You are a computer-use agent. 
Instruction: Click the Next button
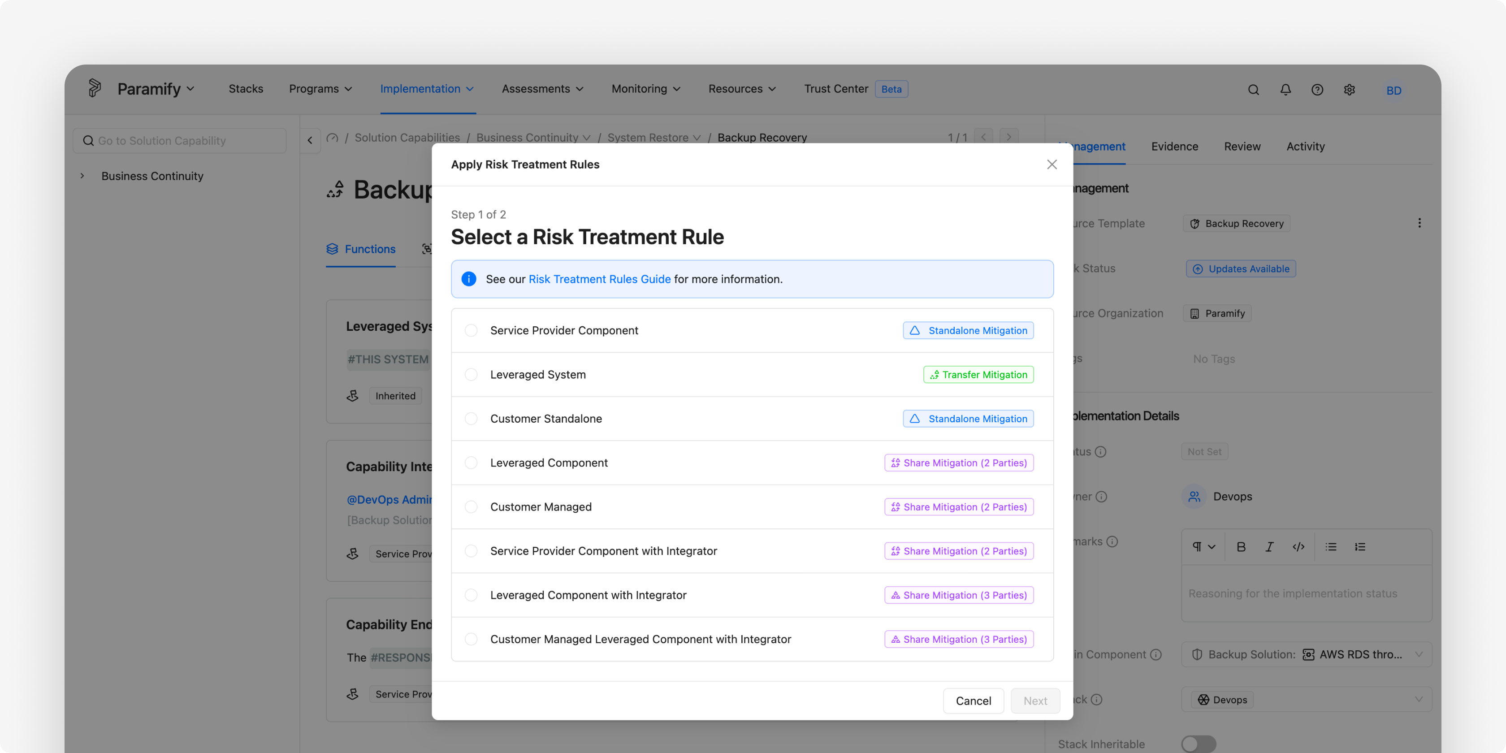click(1035, 701)
